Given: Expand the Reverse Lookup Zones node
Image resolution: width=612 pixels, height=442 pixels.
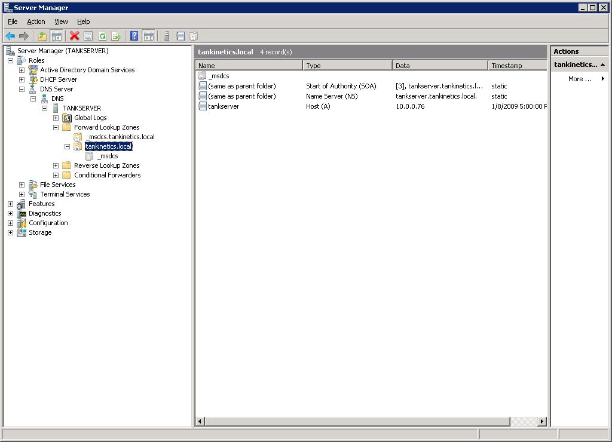Looking at the screenshot, I should [56, 166].
